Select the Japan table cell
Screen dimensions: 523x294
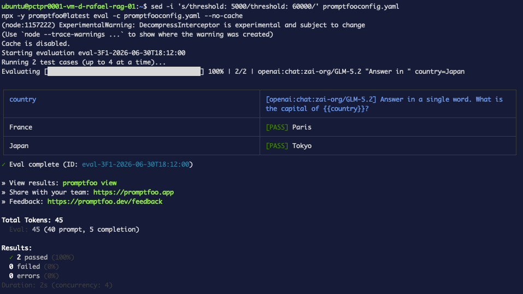click(132, 146)
